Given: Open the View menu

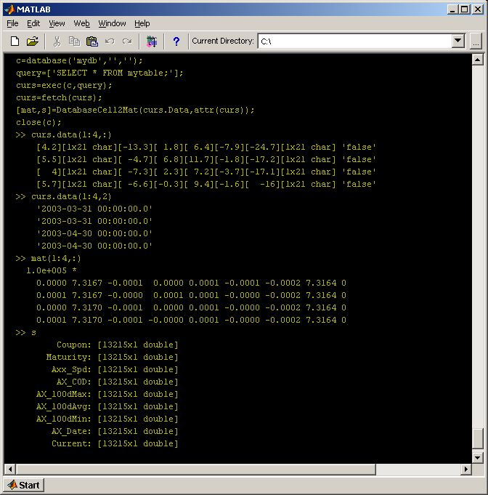Looking at the screenshot, I should (x=57, y=23).
